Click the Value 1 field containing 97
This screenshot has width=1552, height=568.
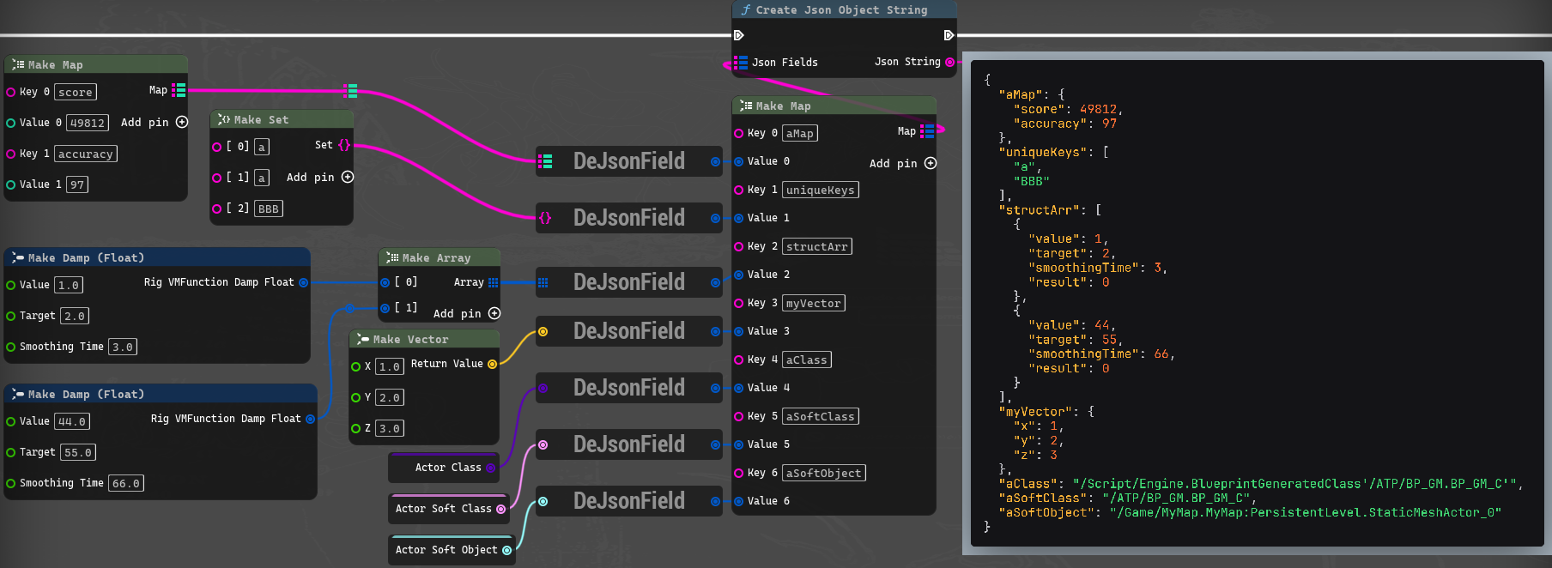[x=77, y=184]
